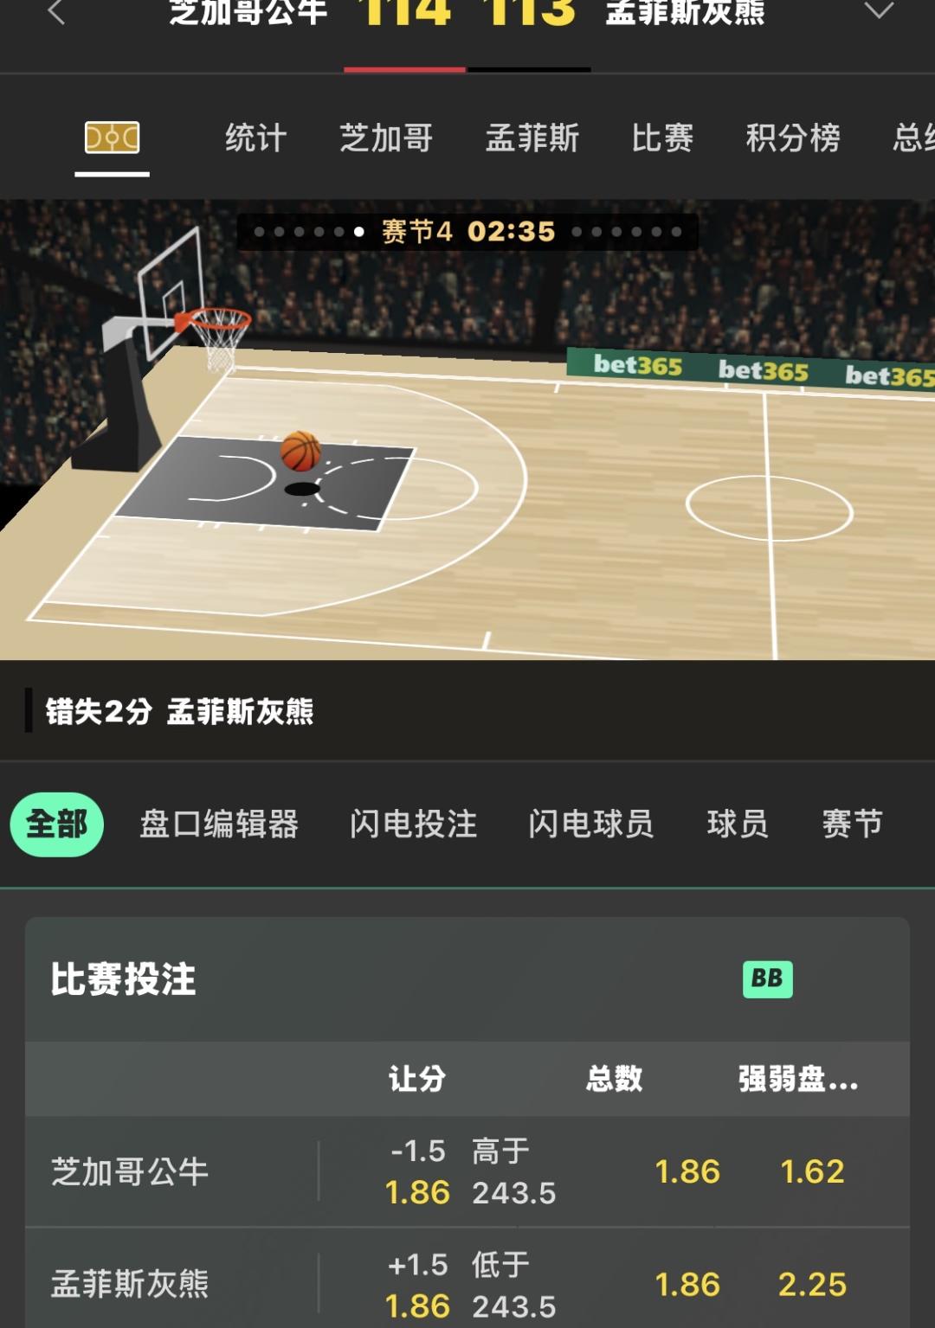Switch to the 孟菲斯 tab
Viewport: 935px width, 1328px height.
click(x=532, y=138)
